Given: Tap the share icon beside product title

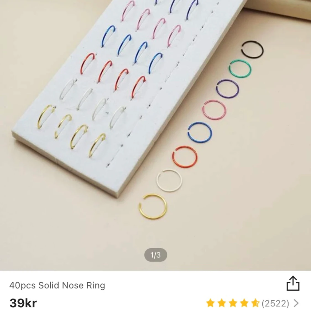Looking at the screenshot, I should [293, 283].
